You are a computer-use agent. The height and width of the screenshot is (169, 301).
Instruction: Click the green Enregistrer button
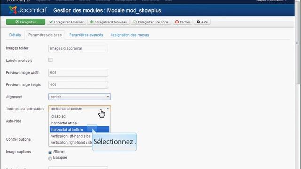pos(25,22)
